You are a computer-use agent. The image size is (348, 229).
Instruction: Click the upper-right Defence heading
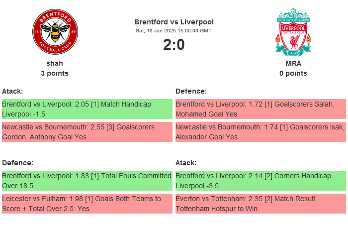pyautogui.click(x=191, y=91)
